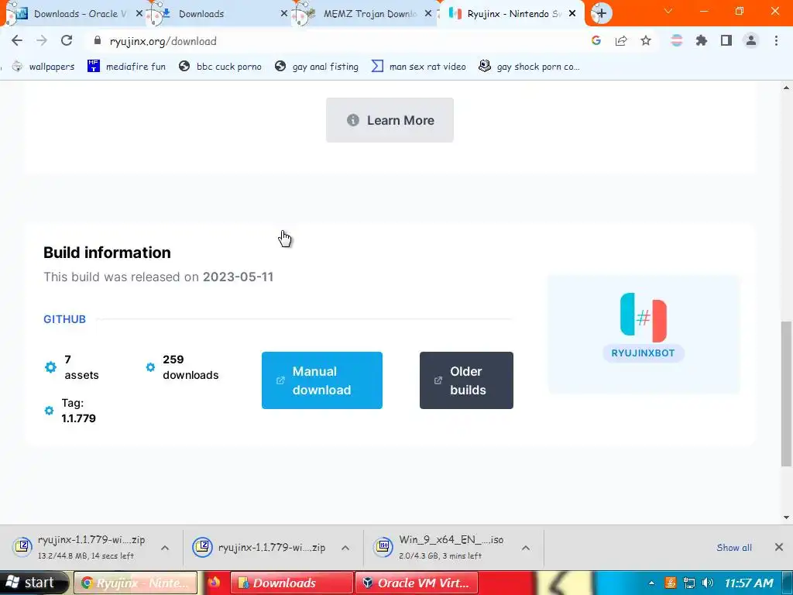Click the volume speaker tray icon
Screen dimensions: 793x595
click(707, 583)
